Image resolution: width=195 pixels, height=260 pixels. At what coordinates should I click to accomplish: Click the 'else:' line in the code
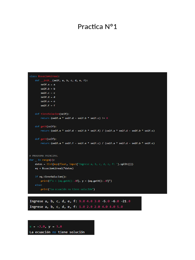[39, 185]
